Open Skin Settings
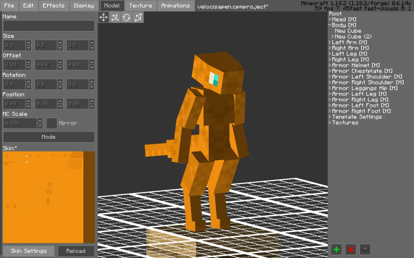 29,251
